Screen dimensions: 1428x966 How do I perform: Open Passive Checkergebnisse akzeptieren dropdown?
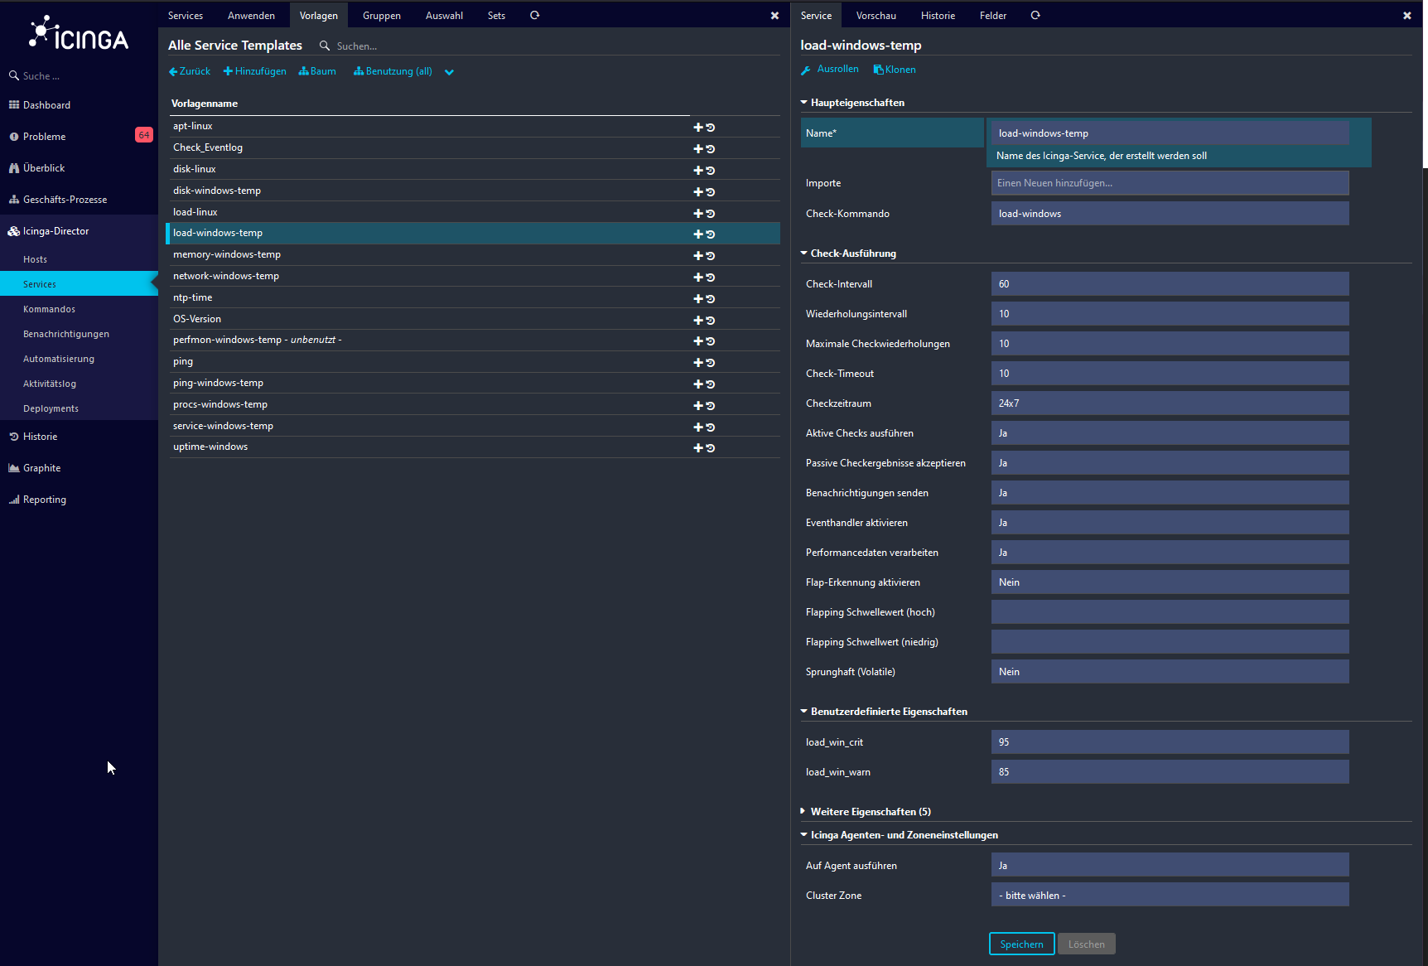(1170, 463)
